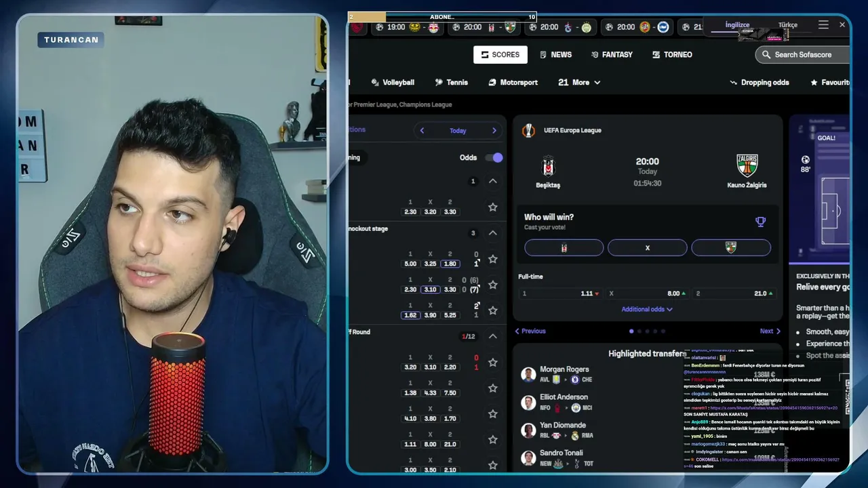This screenshot has width=868, height=488.
Task: Switch language to İngilizce
Action: 737,25
